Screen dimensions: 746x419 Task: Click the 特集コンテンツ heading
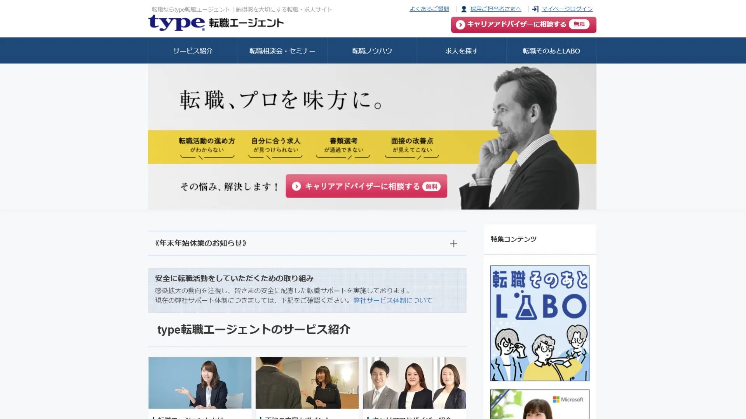pyautogui.click(x=513, y=239)
